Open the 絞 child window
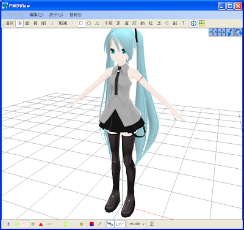The height and width of the screenshot is (230, 244). point(135,23)
